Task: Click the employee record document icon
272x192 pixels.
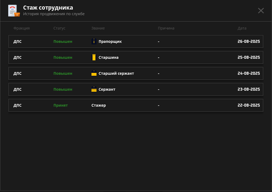Action: pyautogui.click(x=14, y=11)
